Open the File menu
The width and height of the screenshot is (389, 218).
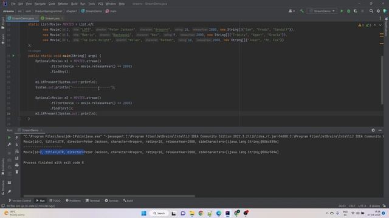coord(13,4)
